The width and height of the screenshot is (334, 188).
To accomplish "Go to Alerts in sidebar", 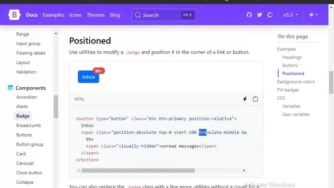I will pos(22,107).
